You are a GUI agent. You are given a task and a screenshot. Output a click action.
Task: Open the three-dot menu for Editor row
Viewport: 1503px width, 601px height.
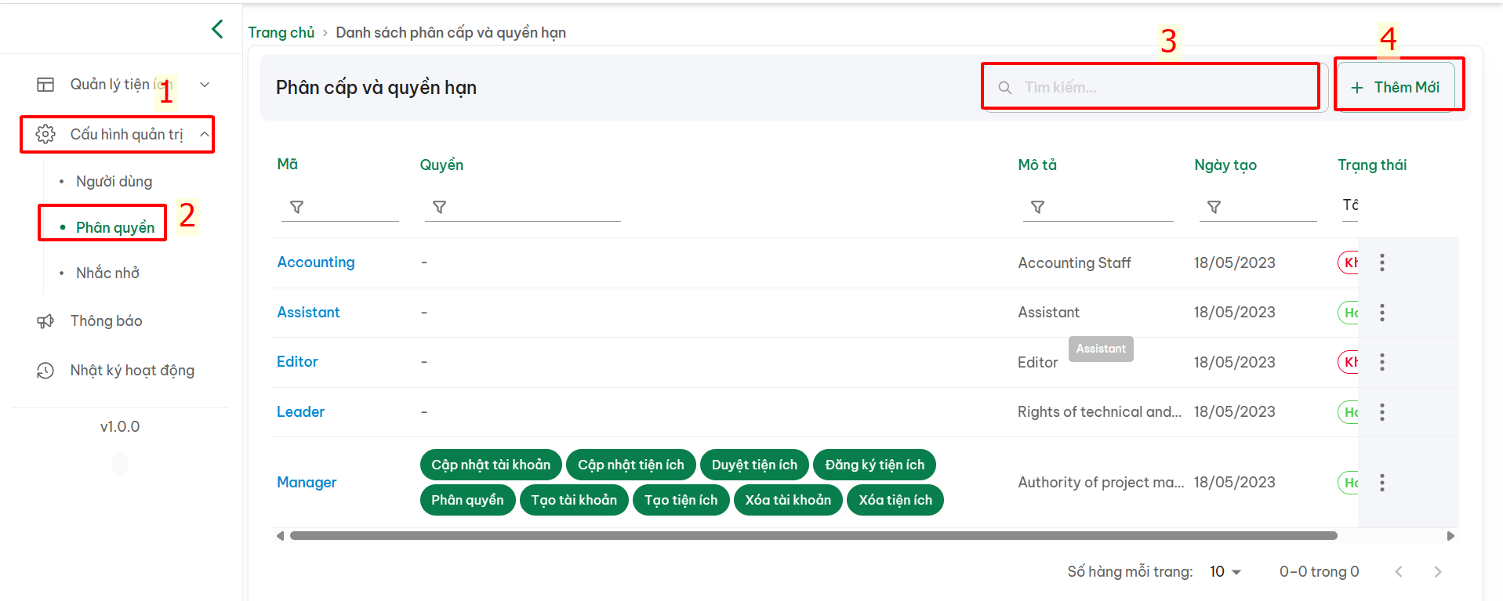(x=1382, y=362)
